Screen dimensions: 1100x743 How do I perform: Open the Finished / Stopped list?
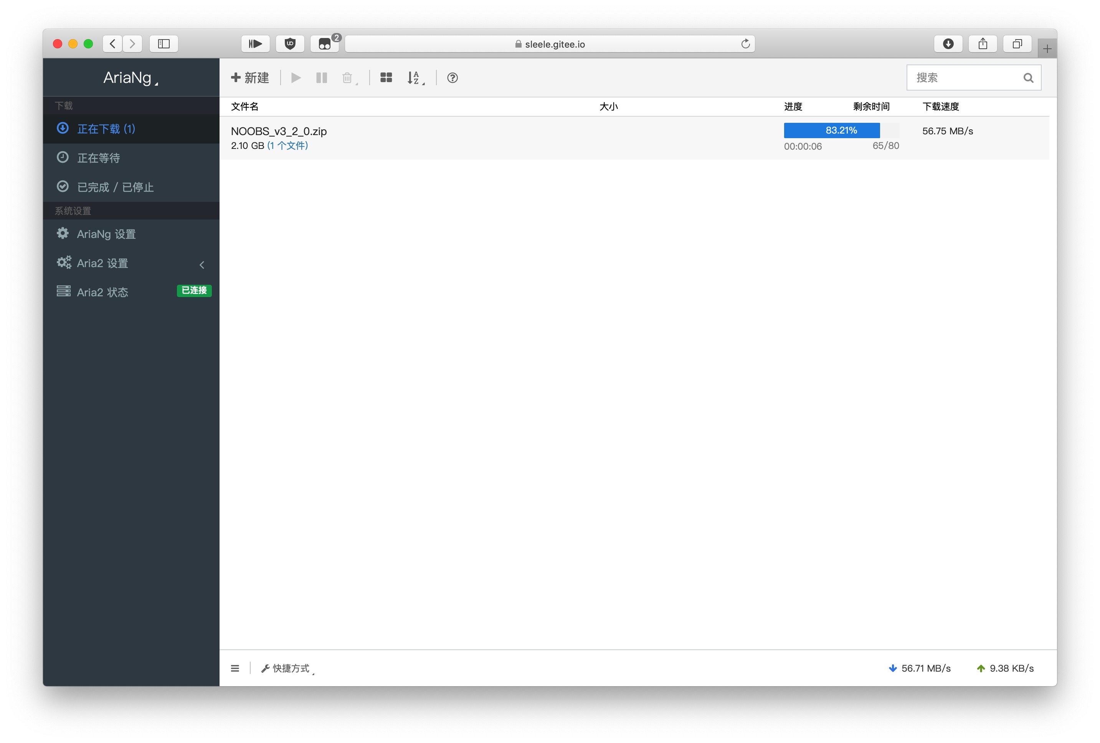click(x=115, y=187)
